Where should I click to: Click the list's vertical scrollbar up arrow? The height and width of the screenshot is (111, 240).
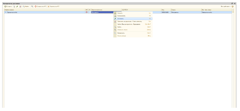click(233, 10)
